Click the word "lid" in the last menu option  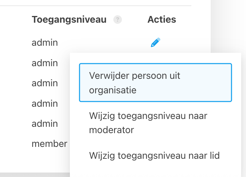[x=214, y=155]
